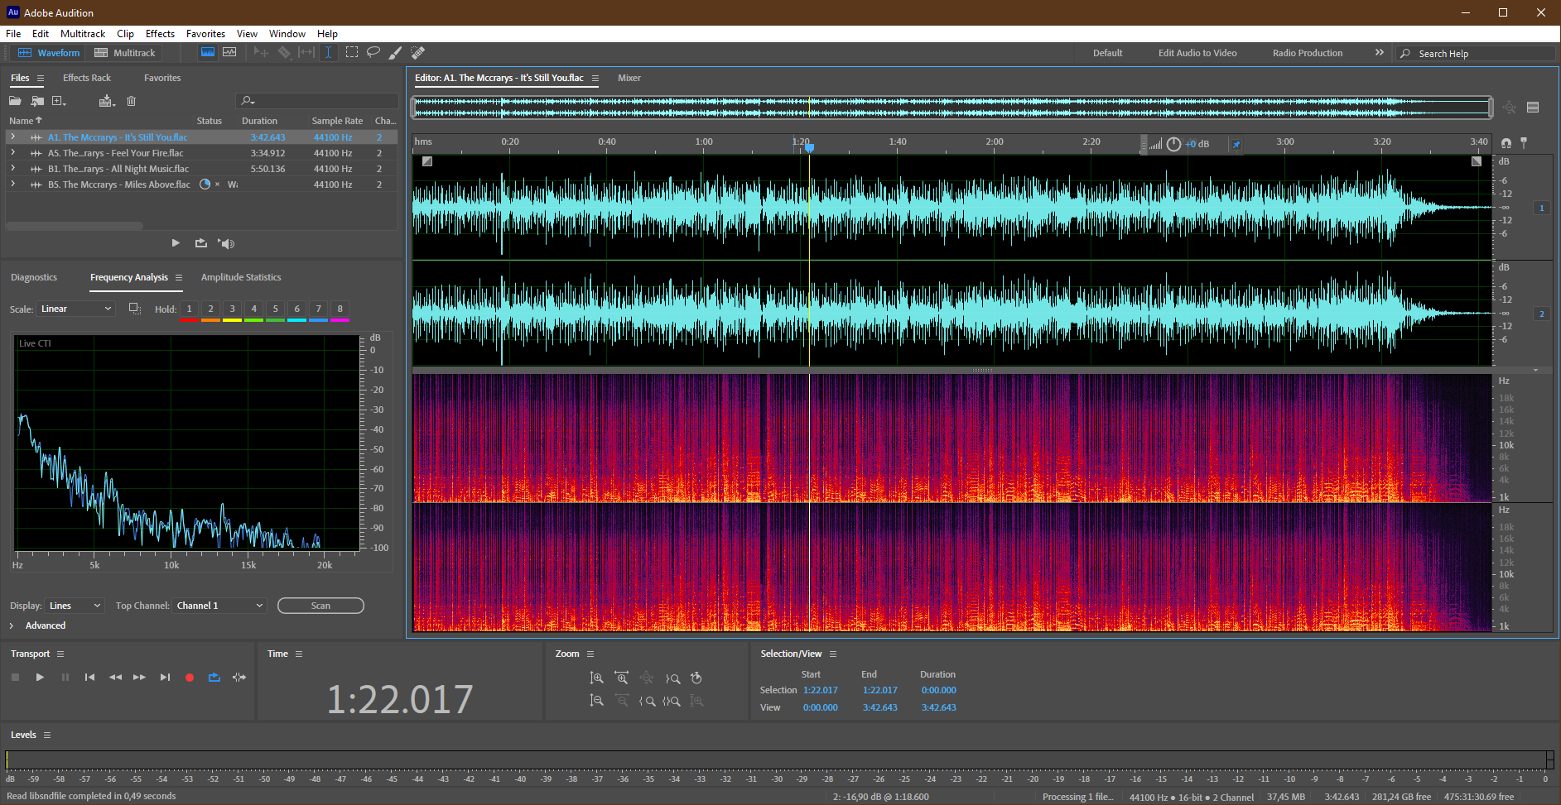
Task: Expand the A1 It's Still You file row
Action: 12,137
